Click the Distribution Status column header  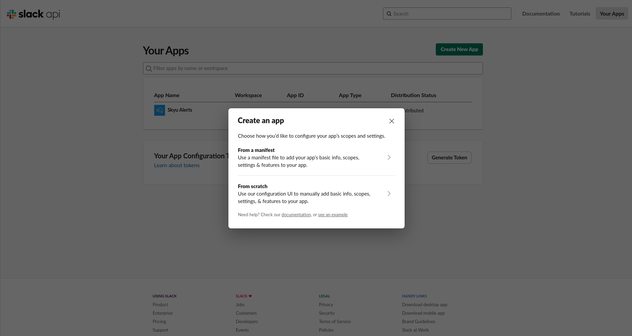click(x=413, y=95)
